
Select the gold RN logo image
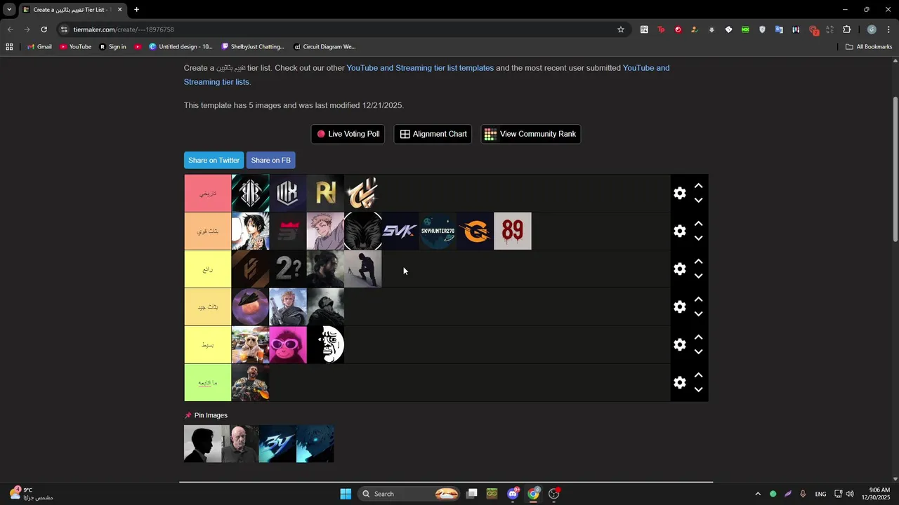[x=325, y=193]
